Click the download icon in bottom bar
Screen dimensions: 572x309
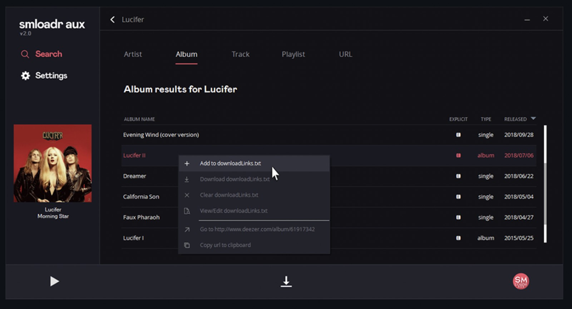click(x=286, y=281)
